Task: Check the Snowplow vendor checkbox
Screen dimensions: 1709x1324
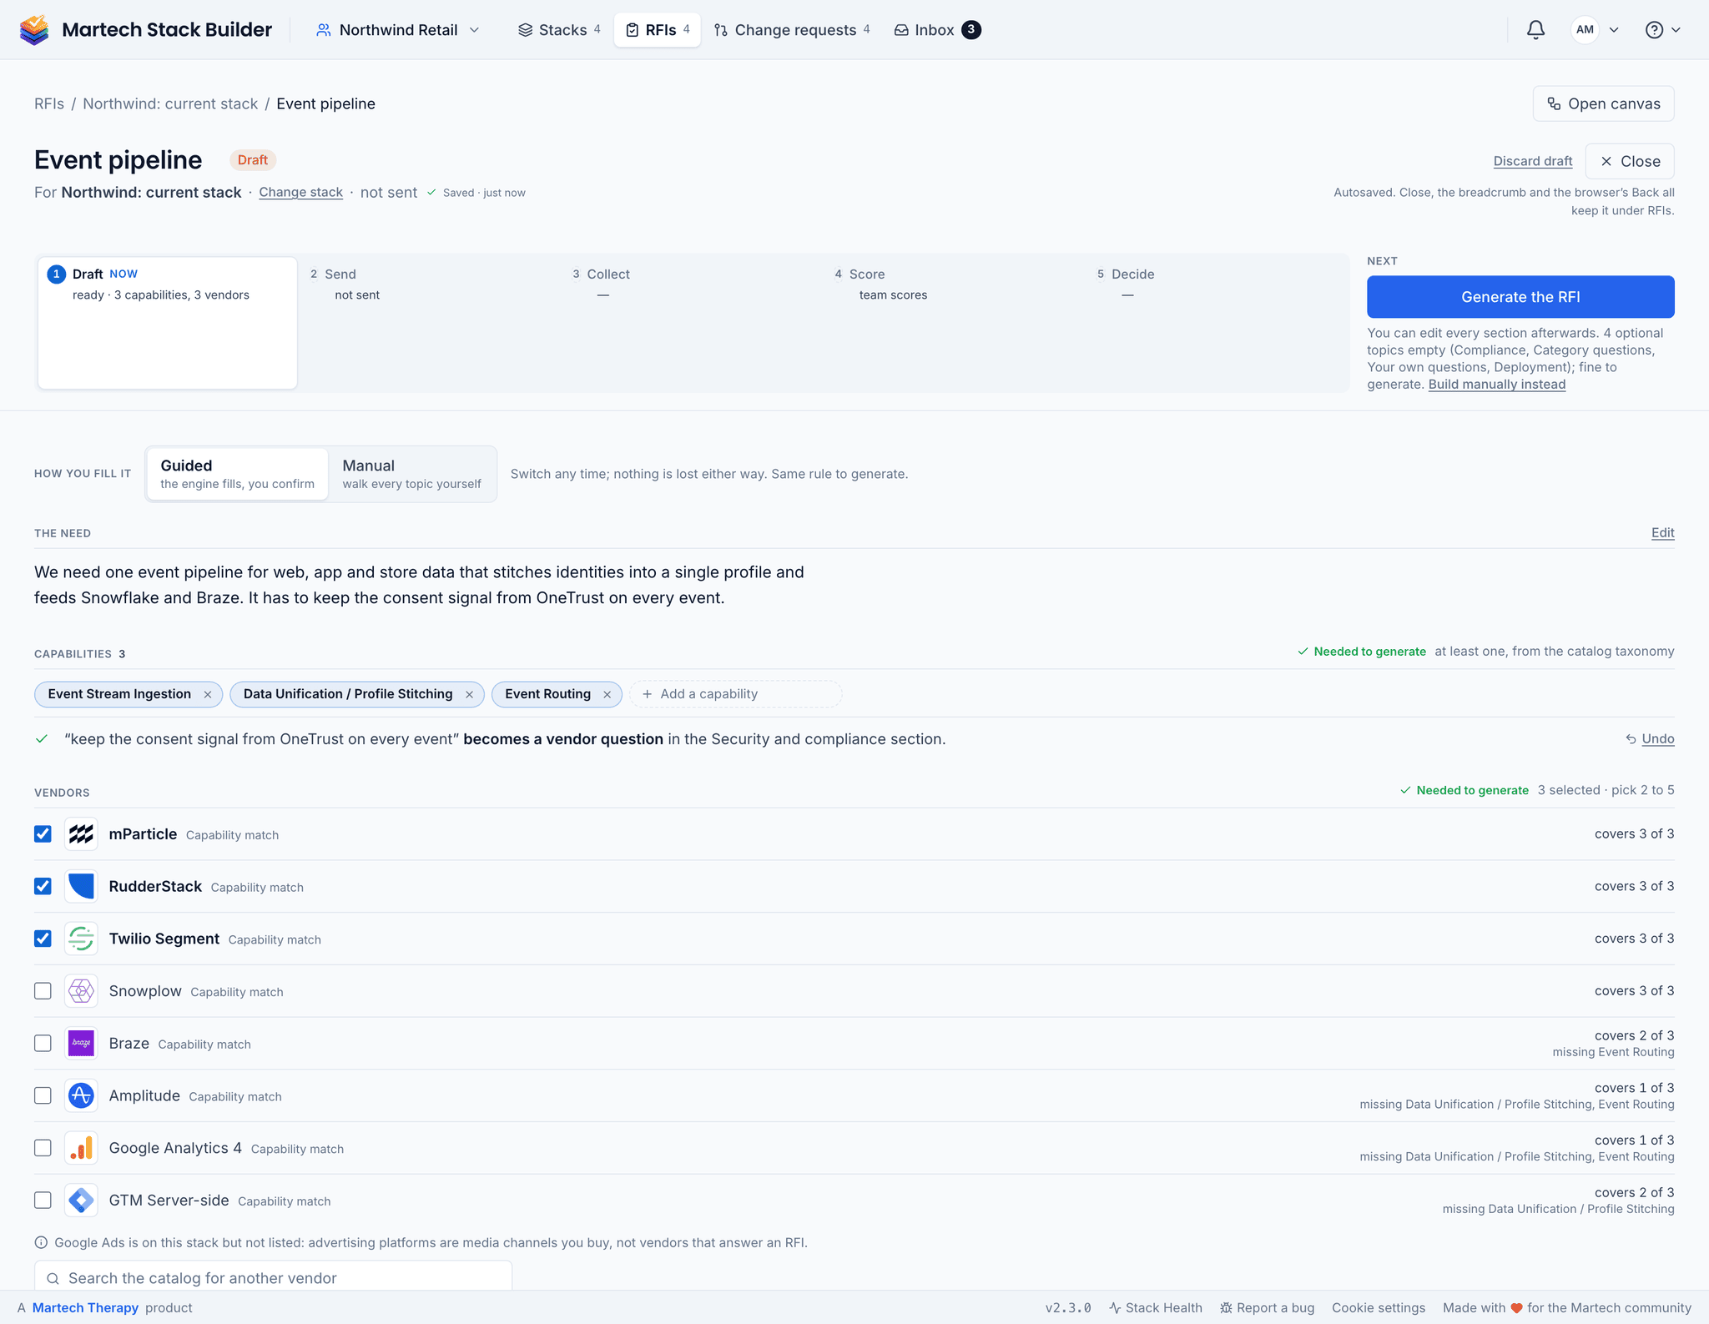Action: pyautogui.click(x=43, y=991)
